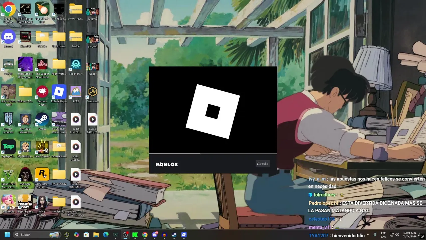Launch PEAK desktop shortcut
This screenshot has height=240, width=426.
pyautogui.click(x=76, y=94)
